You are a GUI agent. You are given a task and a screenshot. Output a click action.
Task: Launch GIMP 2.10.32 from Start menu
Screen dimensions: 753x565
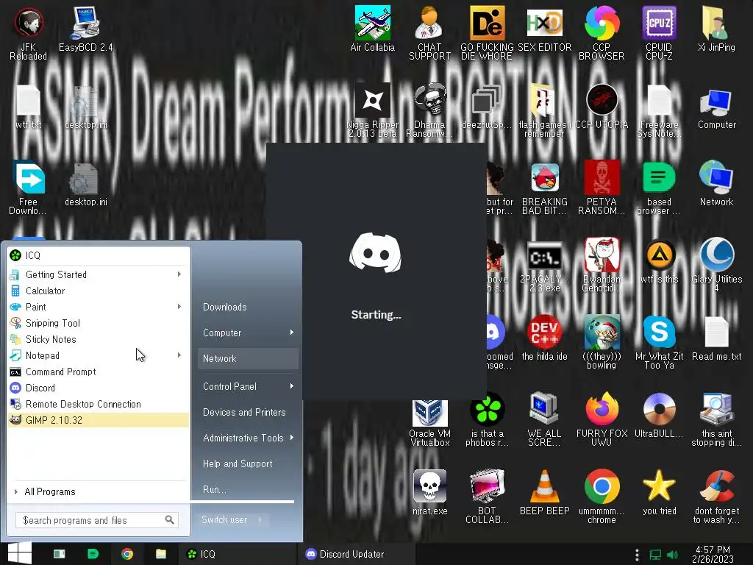pyautogui.click(x=99, y=420)
